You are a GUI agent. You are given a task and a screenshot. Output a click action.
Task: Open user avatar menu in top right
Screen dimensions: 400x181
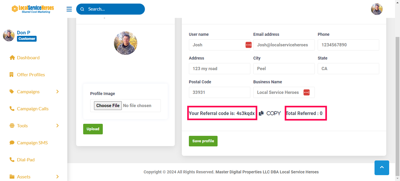(377, 9)
